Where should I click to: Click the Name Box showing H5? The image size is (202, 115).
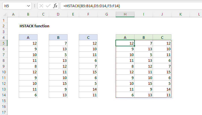coord(17,6)
